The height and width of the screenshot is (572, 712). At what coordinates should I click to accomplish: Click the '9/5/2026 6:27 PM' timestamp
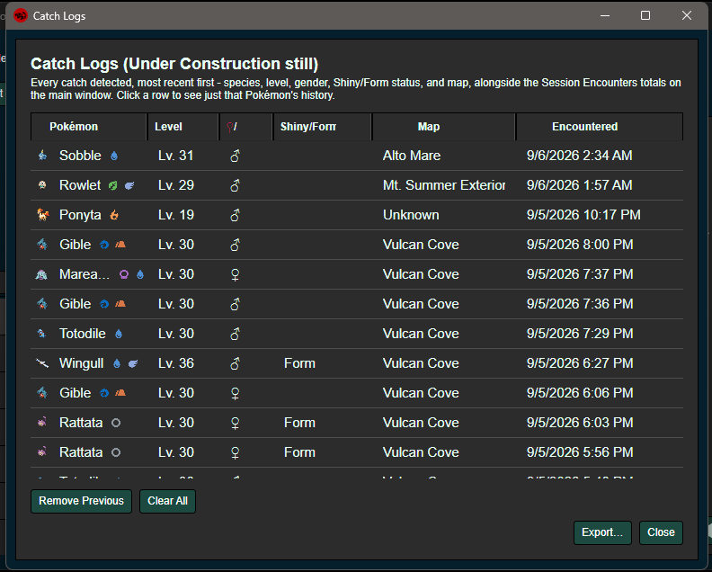pos(580,363)
